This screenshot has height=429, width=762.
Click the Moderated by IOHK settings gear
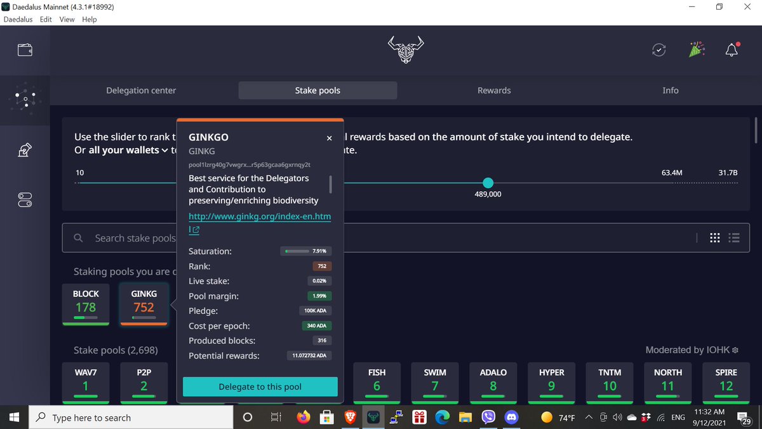(735, 350)
